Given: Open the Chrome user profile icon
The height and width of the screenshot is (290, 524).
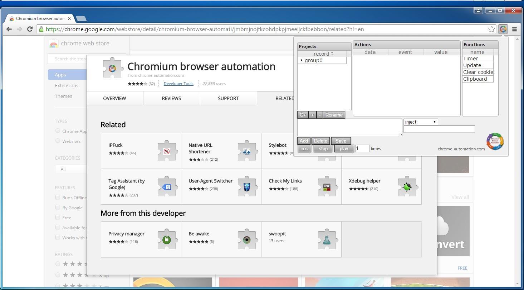Looking at the screenshot, I should [x=478, y=10].
